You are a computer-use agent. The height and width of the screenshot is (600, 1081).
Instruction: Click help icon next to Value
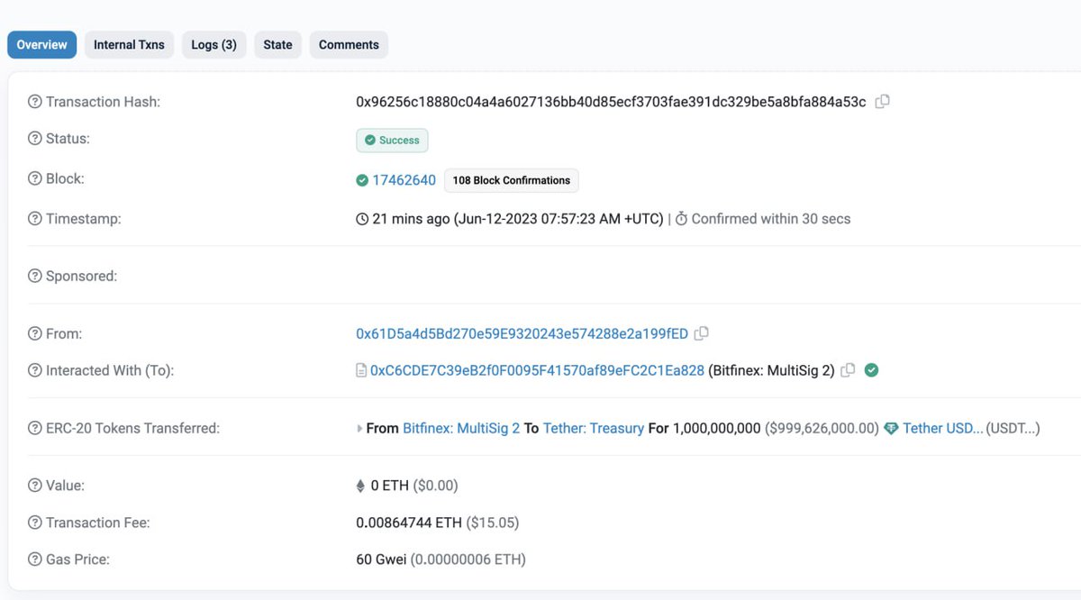click(35, 486)
